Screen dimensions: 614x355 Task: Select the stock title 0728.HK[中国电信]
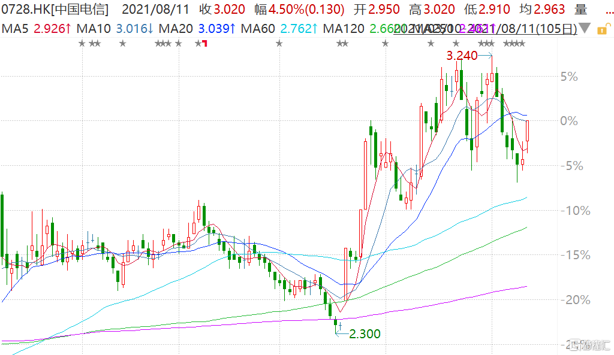pyautogui.click(x=55, y=9)
